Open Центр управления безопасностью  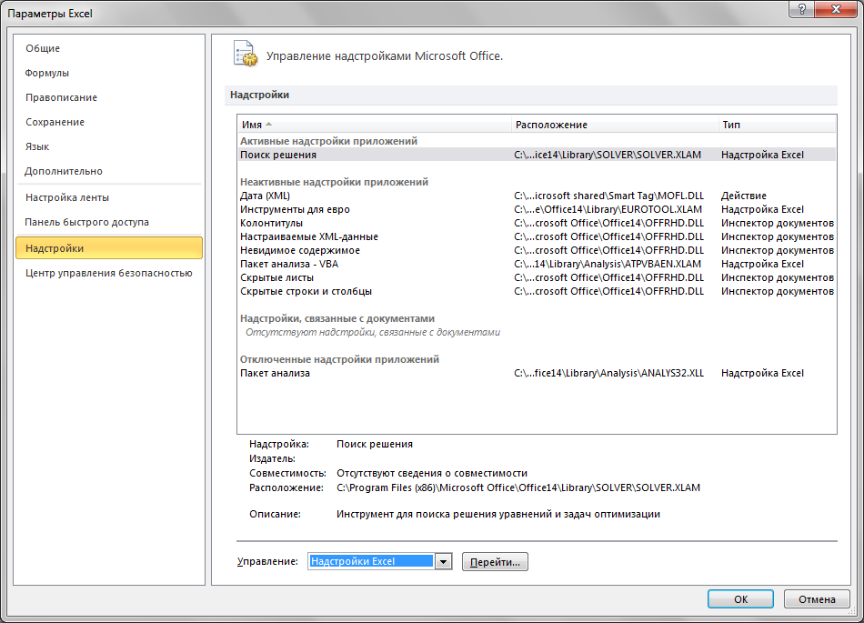pos(108,273)
